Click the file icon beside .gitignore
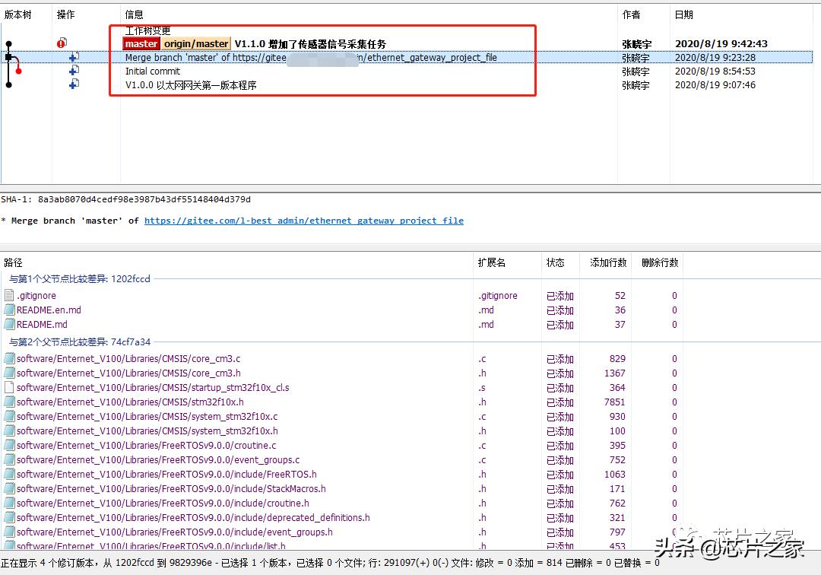Image resolution: width=821 pixels, height=575 pixels. point(9,295)
